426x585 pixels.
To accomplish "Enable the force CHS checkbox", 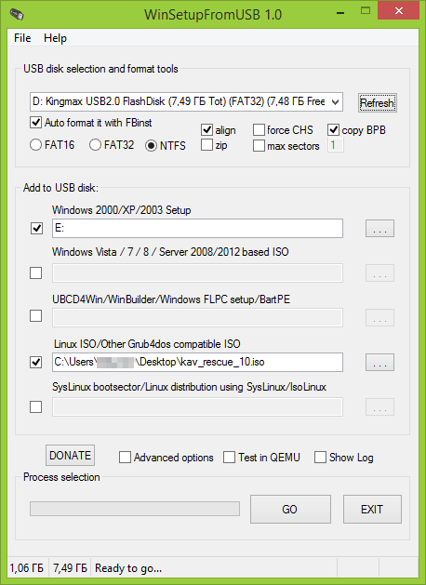I will tap(259, 130).
